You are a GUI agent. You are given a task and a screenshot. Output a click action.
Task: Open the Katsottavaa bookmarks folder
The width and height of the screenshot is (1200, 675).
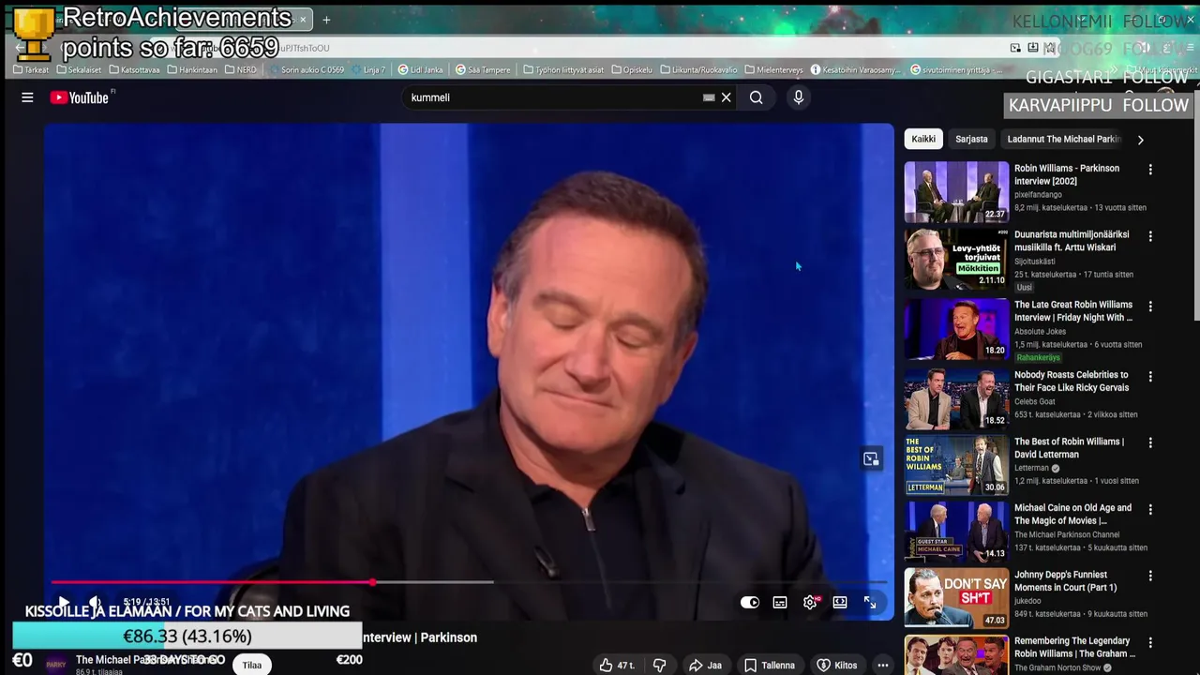click(134, 69)
